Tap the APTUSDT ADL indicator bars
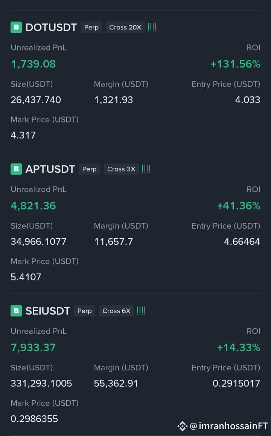 coord(146,169)
